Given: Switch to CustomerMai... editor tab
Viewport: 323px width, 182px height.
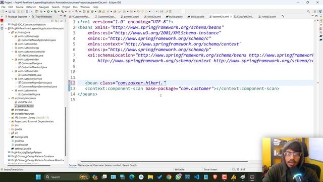Looking at the screenshot, I should pos(79,17).
